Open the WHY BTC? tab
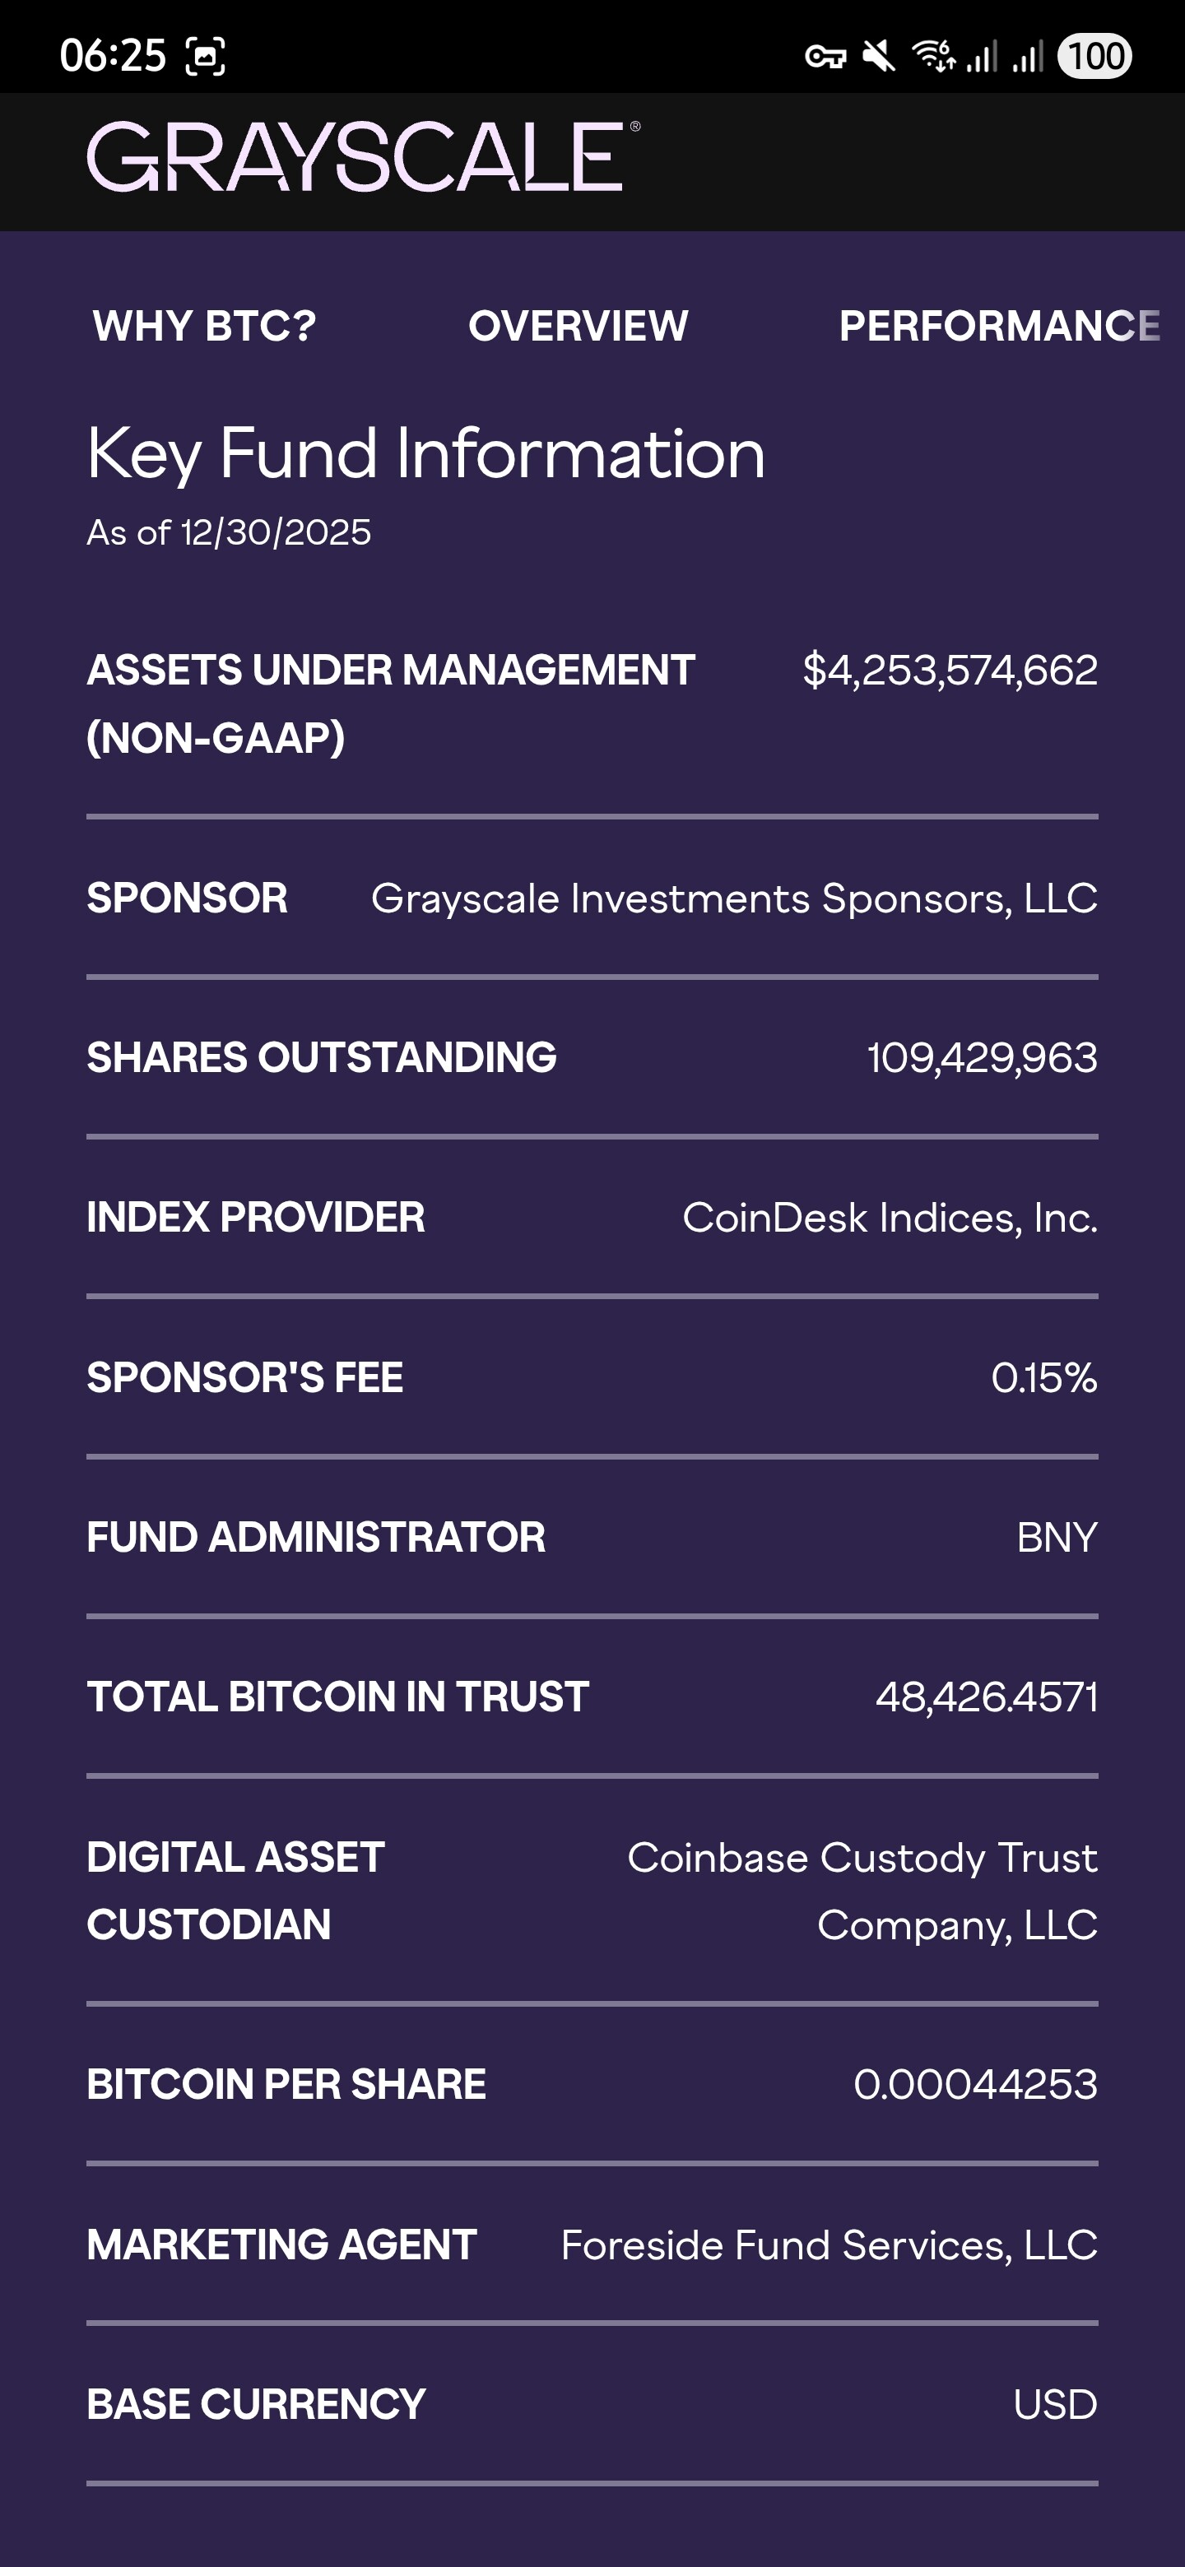This screenshot has height=2567, width=1185. tap(204, 326)
